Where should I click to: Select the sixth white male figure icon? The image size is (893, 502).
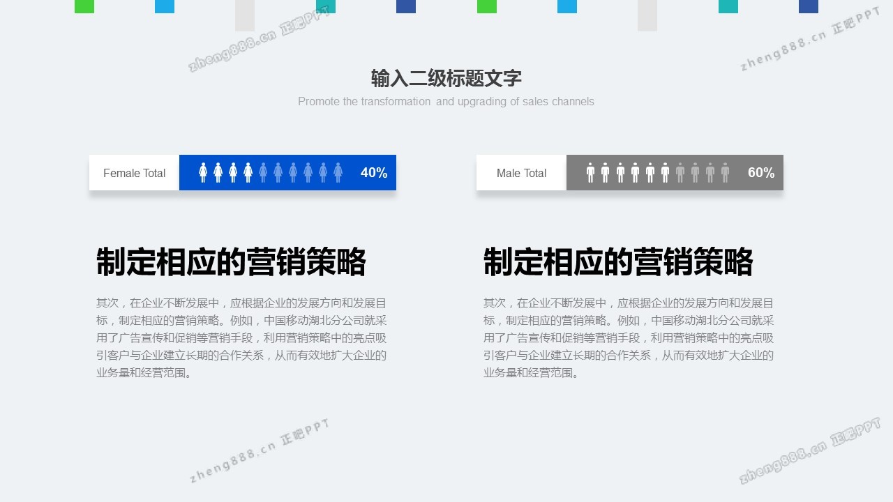tap(665, 173)
